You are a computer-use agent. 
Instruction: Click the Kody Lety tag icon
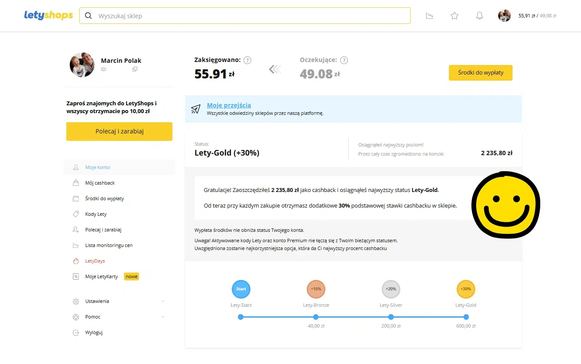point(76,214)
